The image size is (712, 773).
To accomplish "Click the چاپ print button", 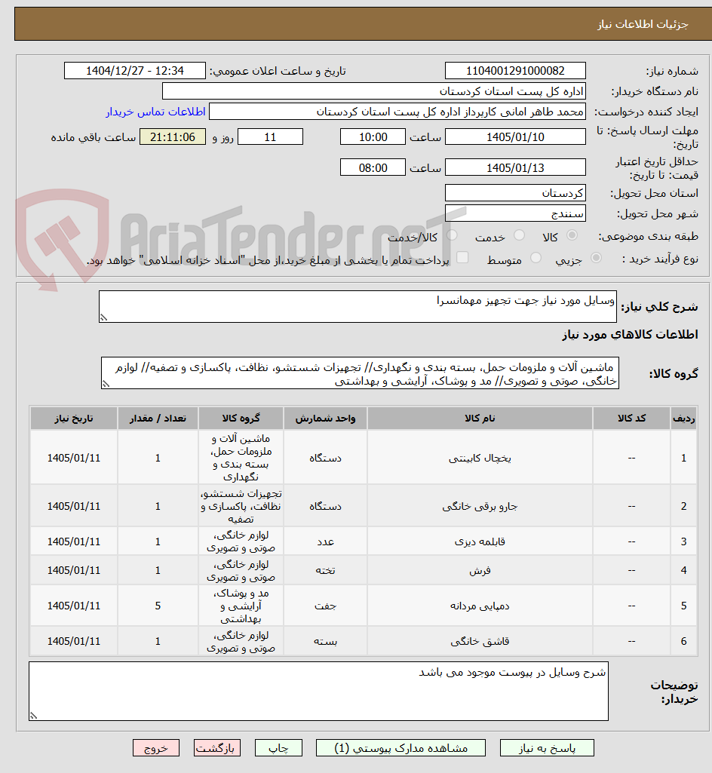I will tap(278, 748).
